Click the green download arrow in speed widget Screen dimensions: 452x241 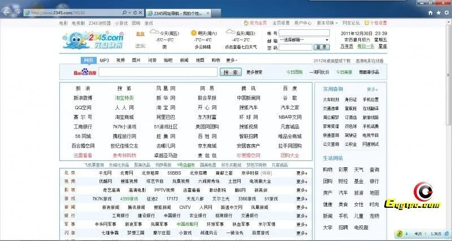click(x=407, y=234)
